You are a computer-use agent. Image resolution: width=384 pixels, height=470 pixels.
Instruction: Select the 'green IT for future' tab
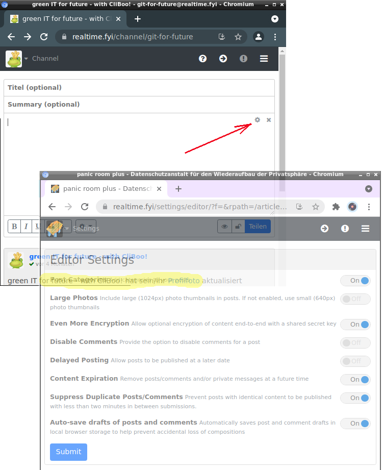click(x=64, y=19)
